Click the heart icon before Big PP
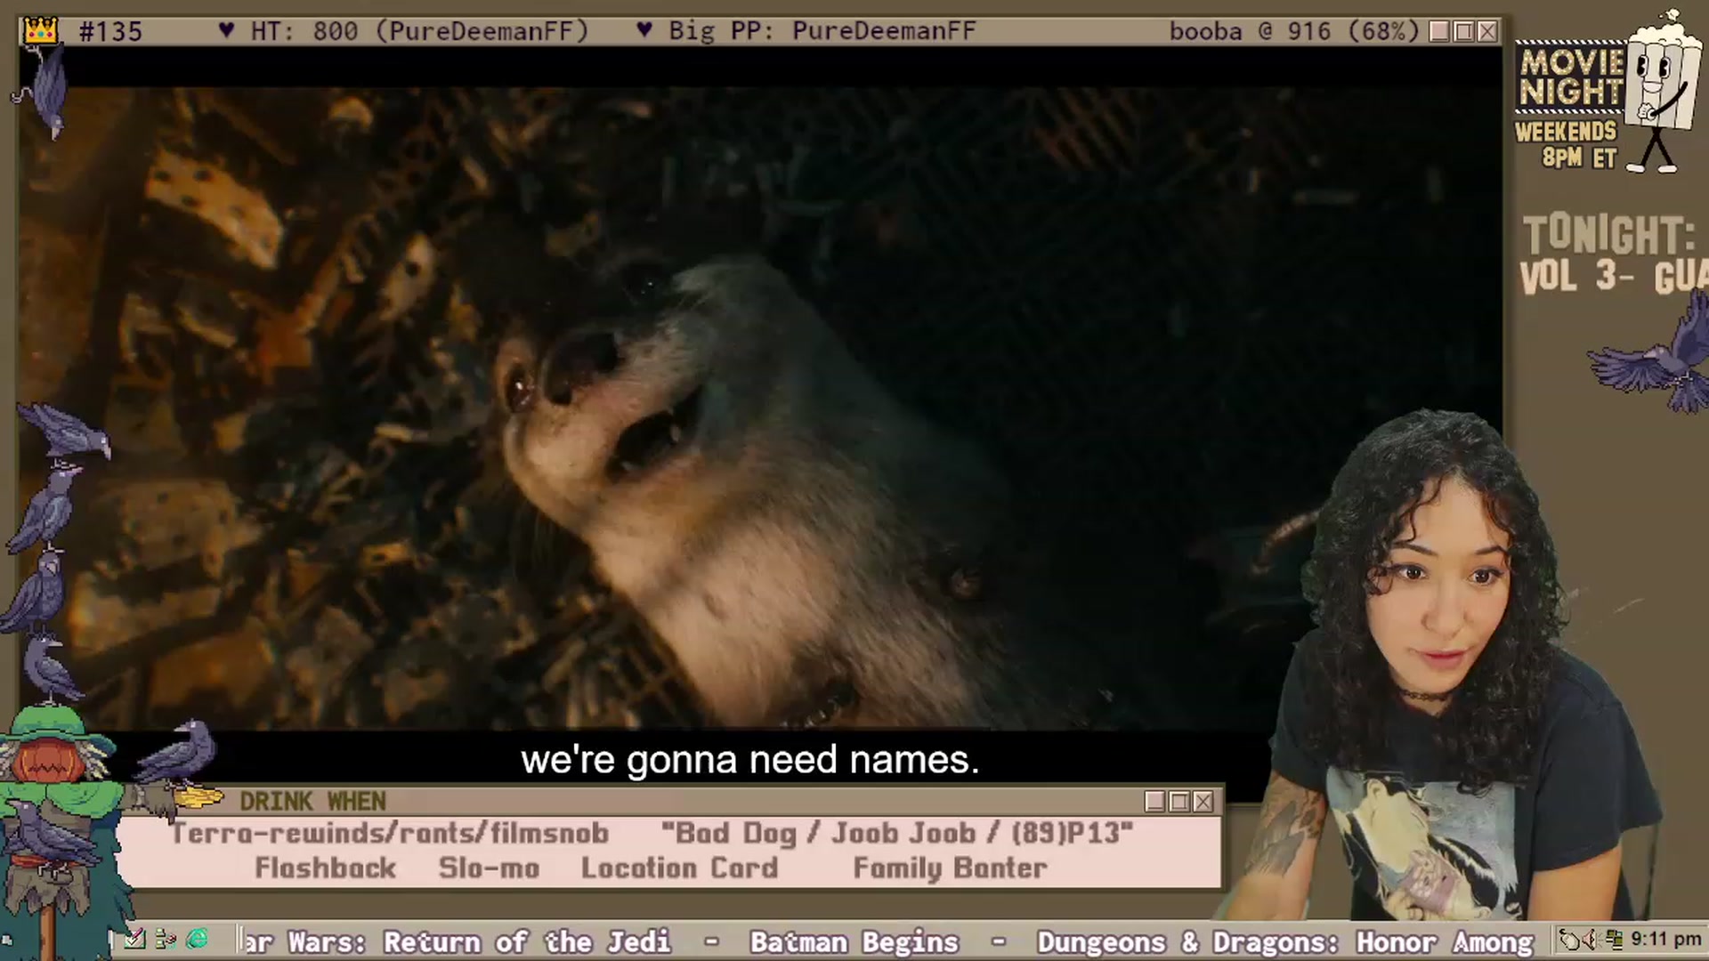1709x961 pixels. (x=644, y=31)
